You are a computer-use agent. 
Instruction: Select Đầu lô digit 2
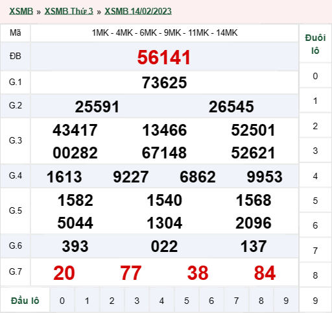coord(112,301)
